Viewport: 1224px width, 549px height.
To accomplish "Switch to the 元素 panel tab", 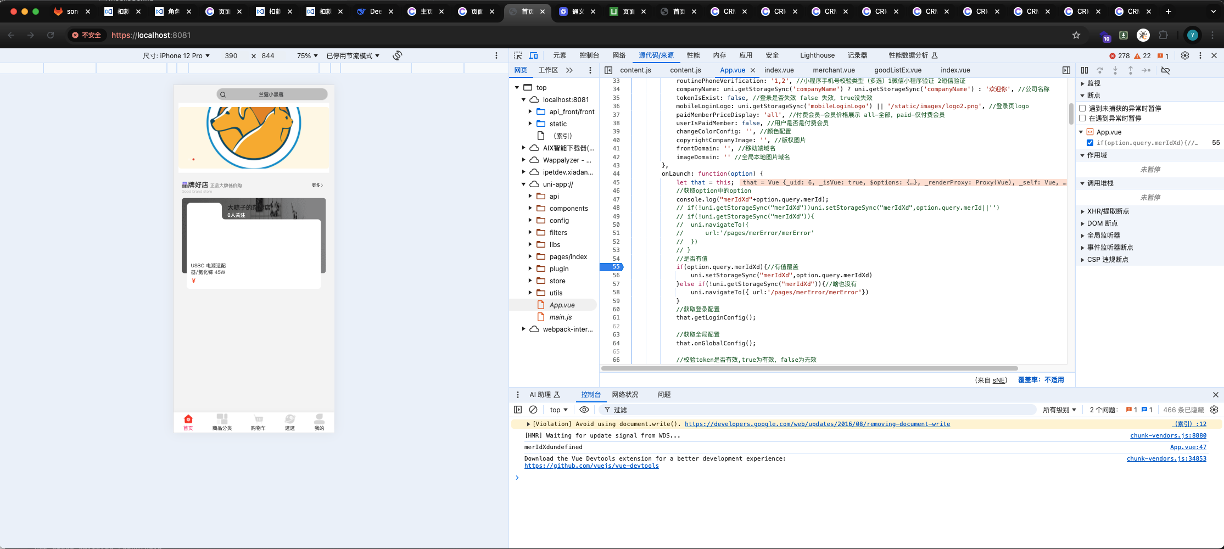I will (560, 55).
